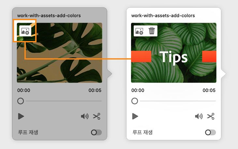Click the monstera leaf video thumbnail in left panel

pyautogui.click(x=59, y=53)
